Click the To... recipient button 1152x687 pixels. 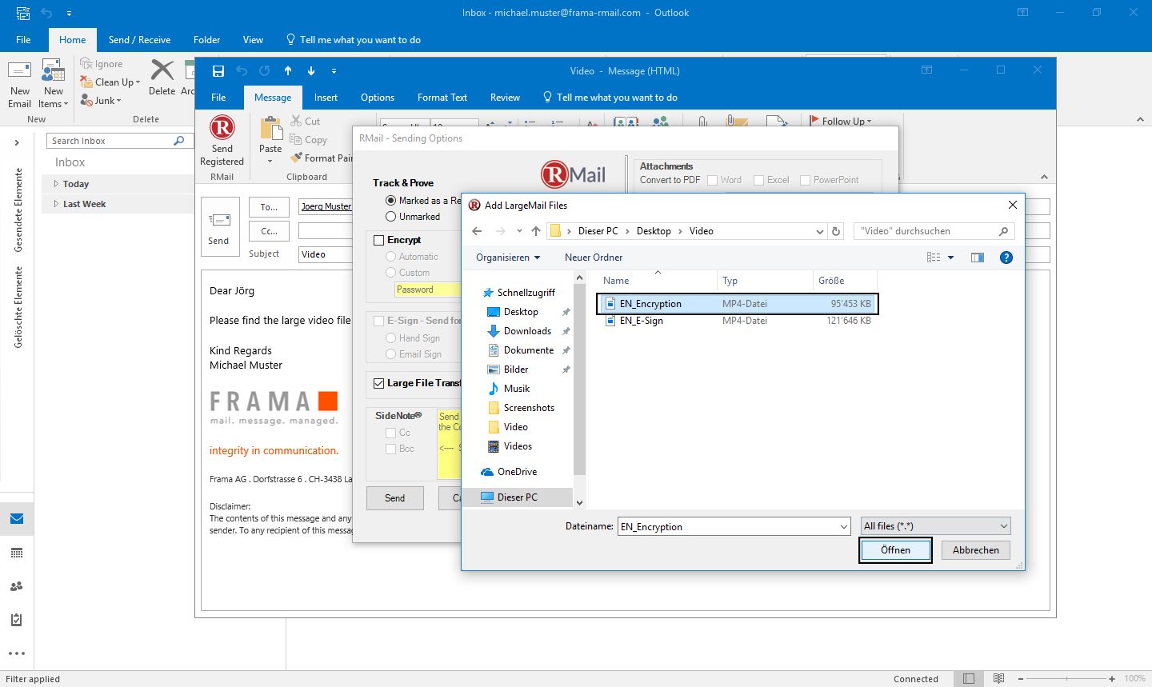270,207
